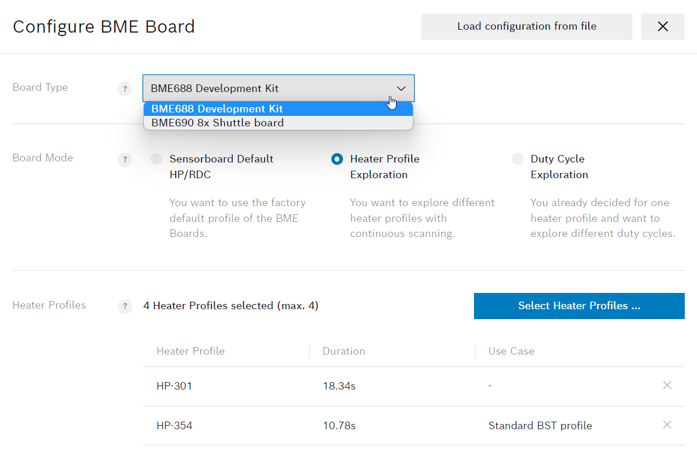This screenshot has height=449, width=697.
Task: Close the Configure BME Board dialog
Action: 662,27
